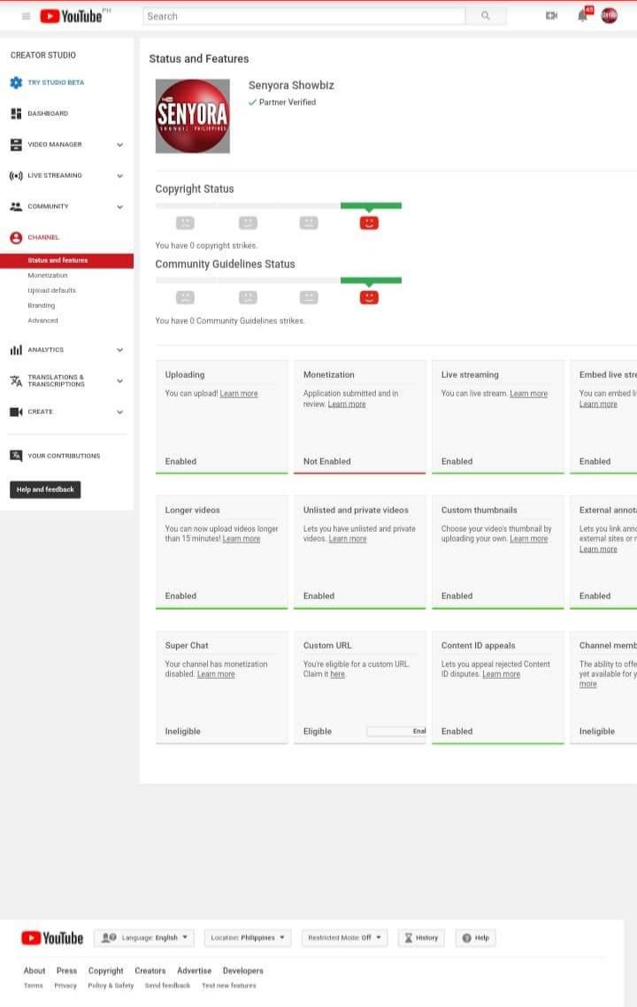Image resolution: width=637 pixels, height=1007 pixels.
Task: Open the account avatar menu
Action: [x=609, y=15]
